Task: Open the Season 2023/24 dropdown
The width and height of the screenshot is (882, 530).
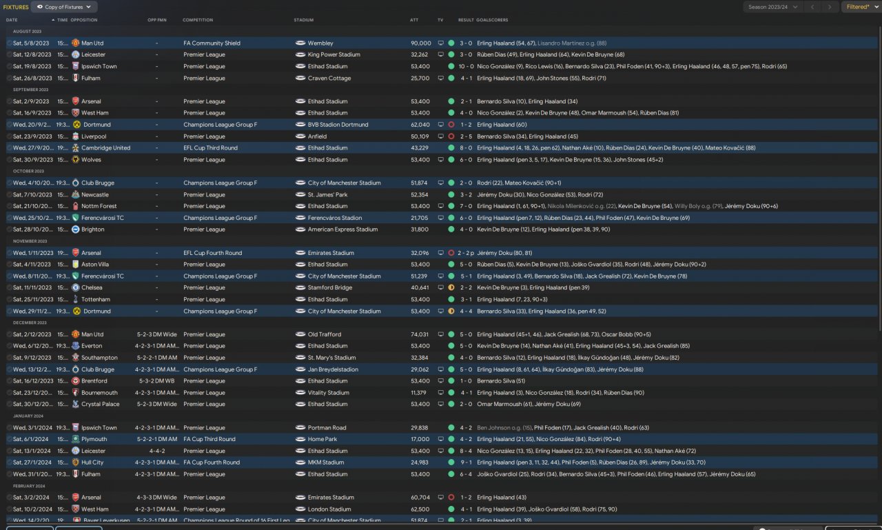Action: [x=773, y=7]
